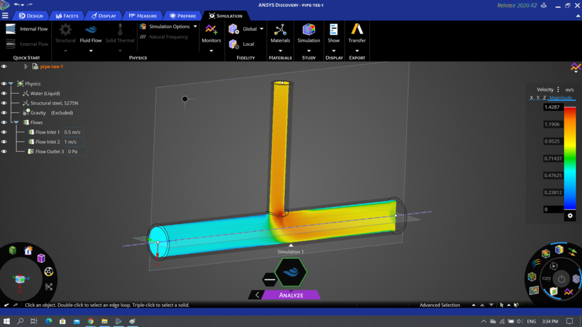The height and width of the screenshot is (327, 582).
Task: Switch to the Prepare tab
Action: click(182, 16)
